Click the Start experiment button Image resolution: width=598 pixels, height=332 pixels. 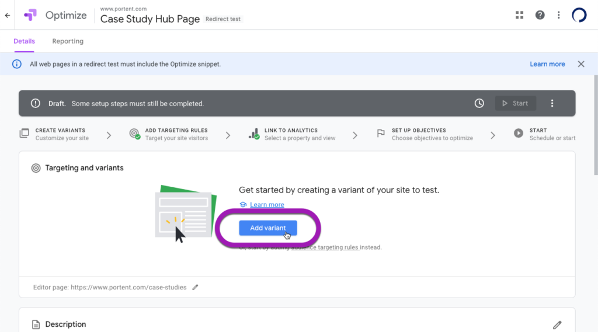tap(515, 103)
